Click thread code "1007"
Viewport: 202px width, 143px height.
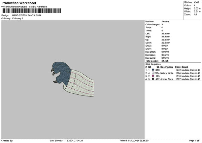(x=178, y=79)
